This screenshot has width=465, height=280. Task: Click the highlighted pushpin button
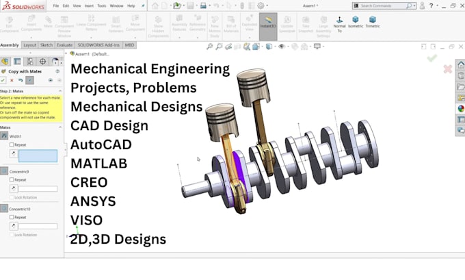29,80
